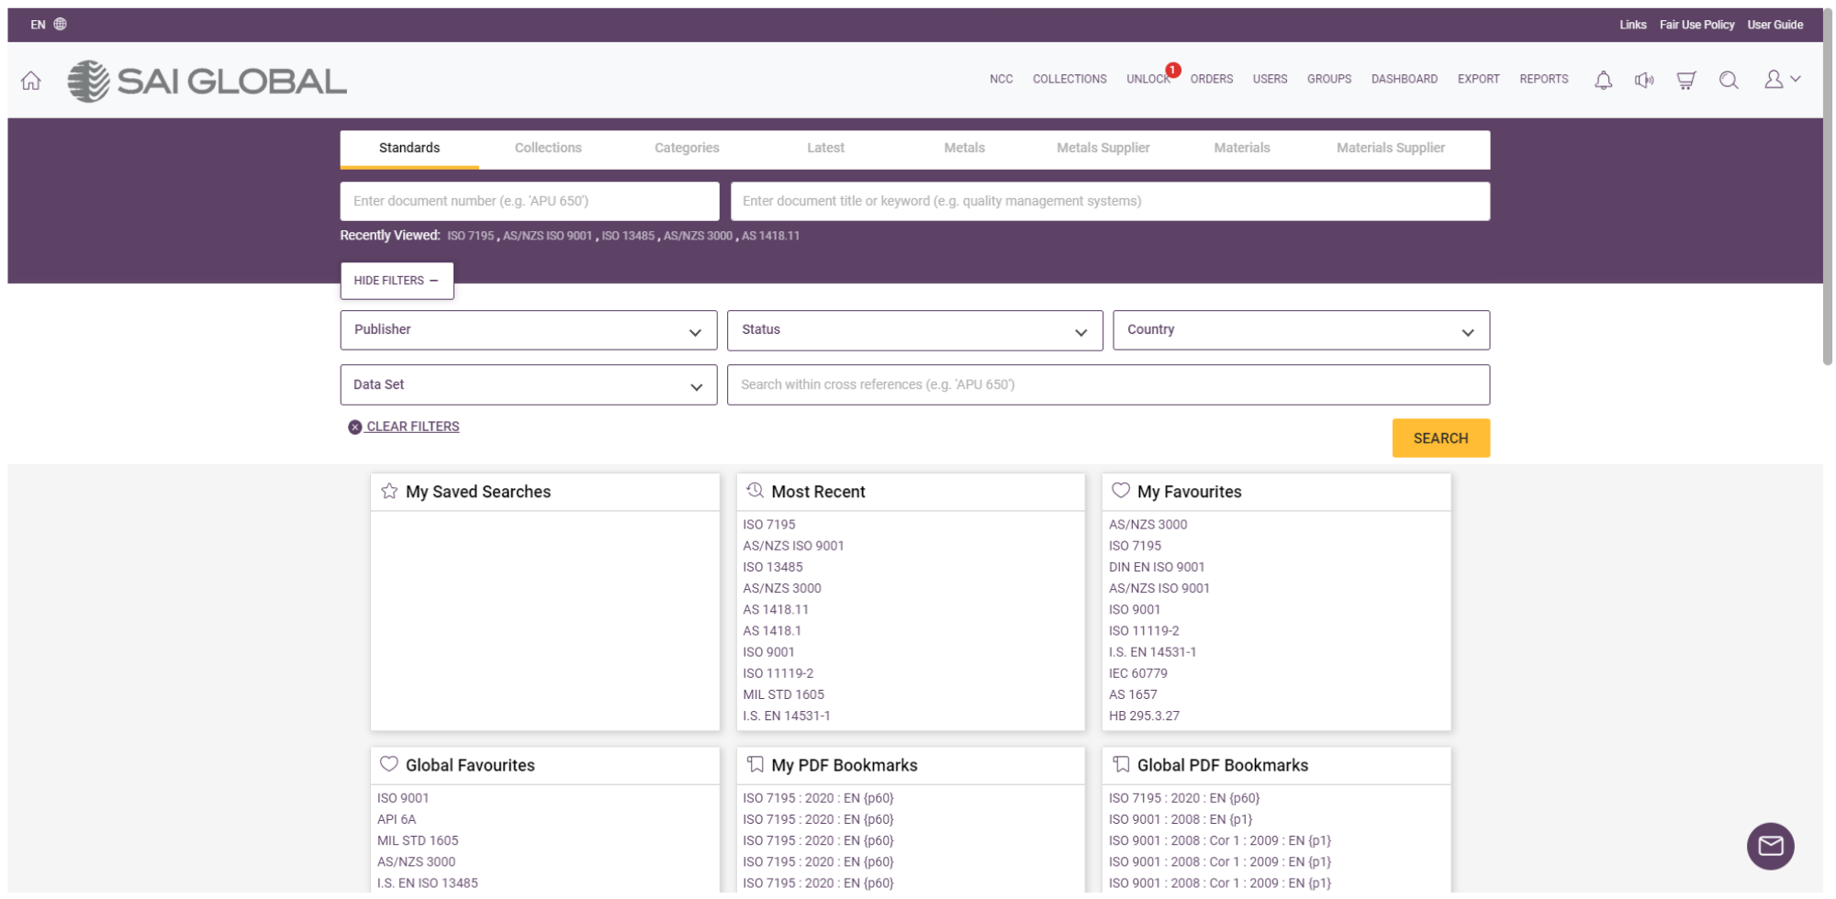Viewport: 1836px width, 899px height.
Task: Click the Global PDF Bookmarks icon
Action: point(1121,764)
